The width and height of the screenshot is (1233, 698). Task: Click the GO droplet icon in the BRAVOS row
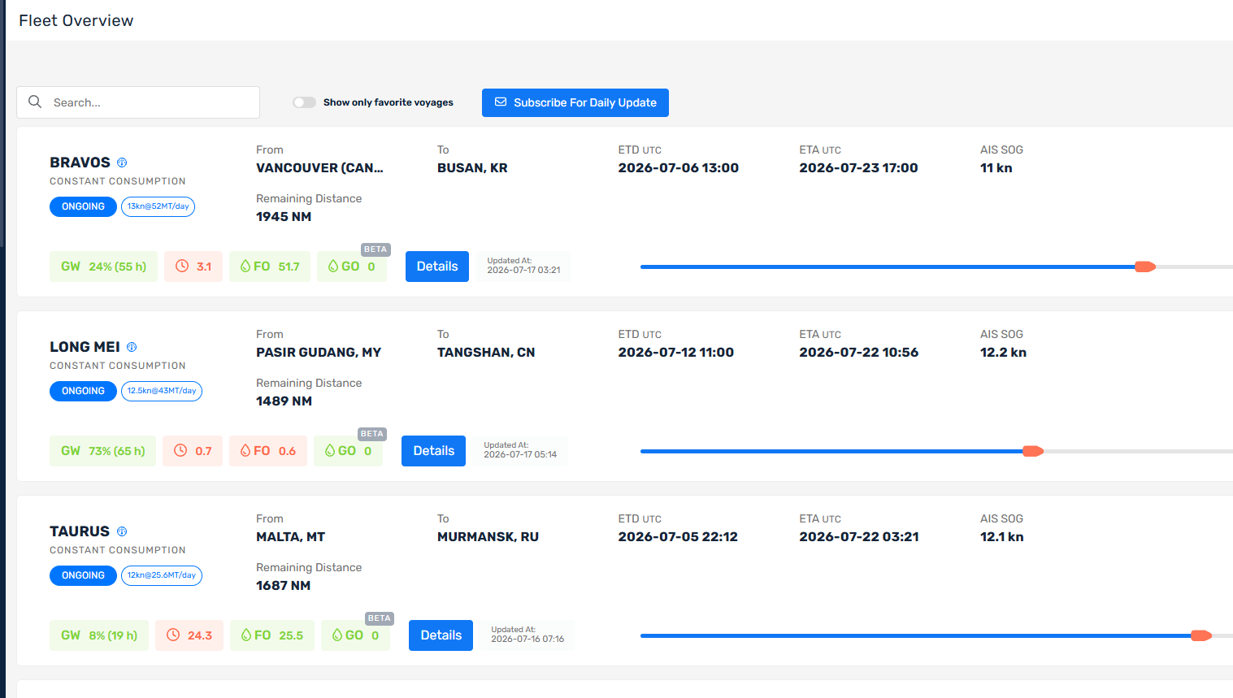point(333,267)
